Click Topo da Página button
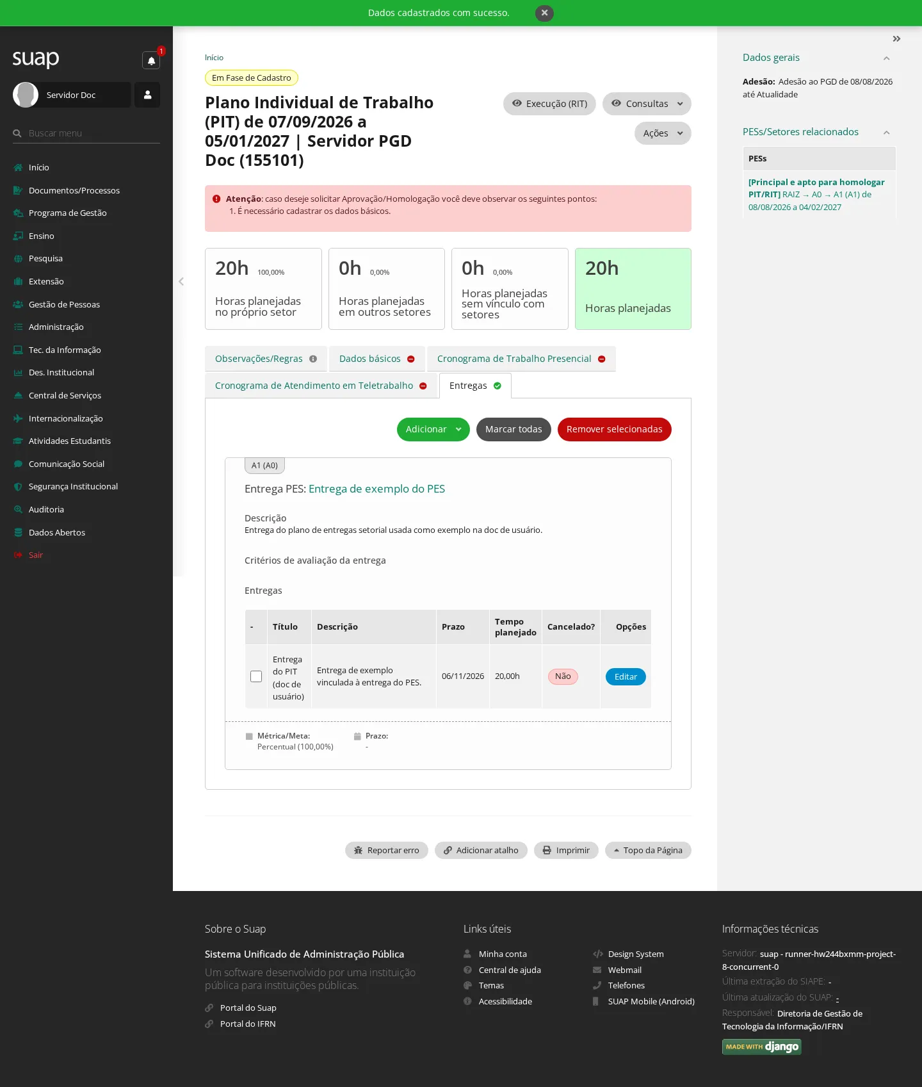The height and width of the screenshot is (1087, 922). (x=648, y=850)
